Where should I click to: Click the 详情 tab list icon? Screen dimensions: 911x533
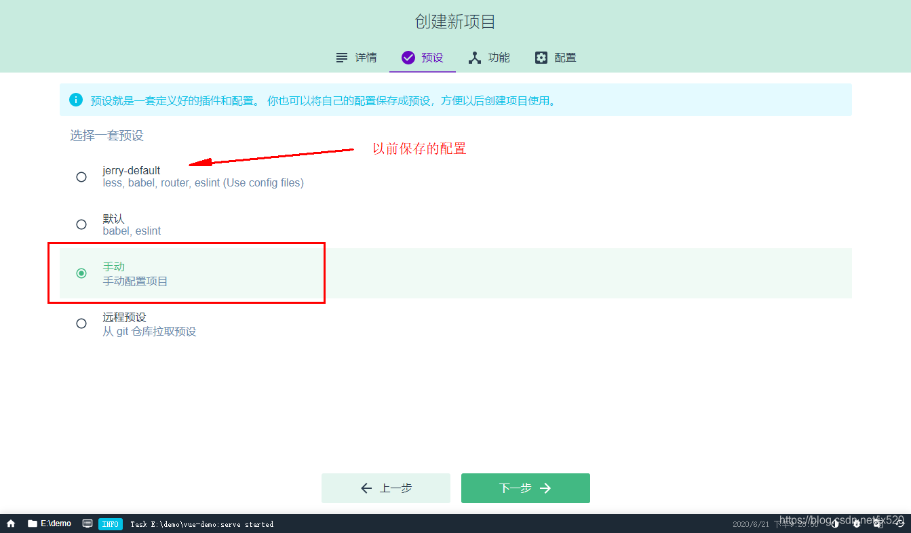click(342, 58)
